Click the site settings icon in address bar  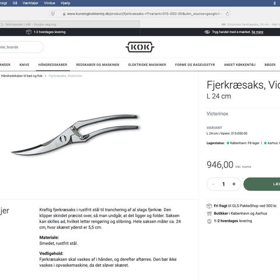(x=53, y=13)
